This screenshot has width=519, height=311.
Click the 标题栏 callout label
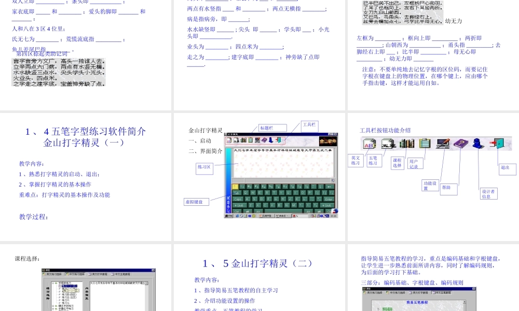point(272,128)
